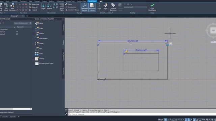The width and height of the screenshot is (216, 121).
Task: Open the Parametric ribbon tab
Action: coord(23,1)
